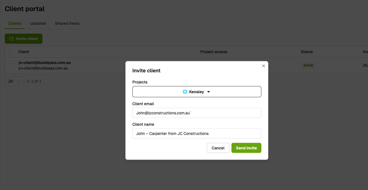Click the Invite client dialog title
368x190 pixels.
pos(146,71)
